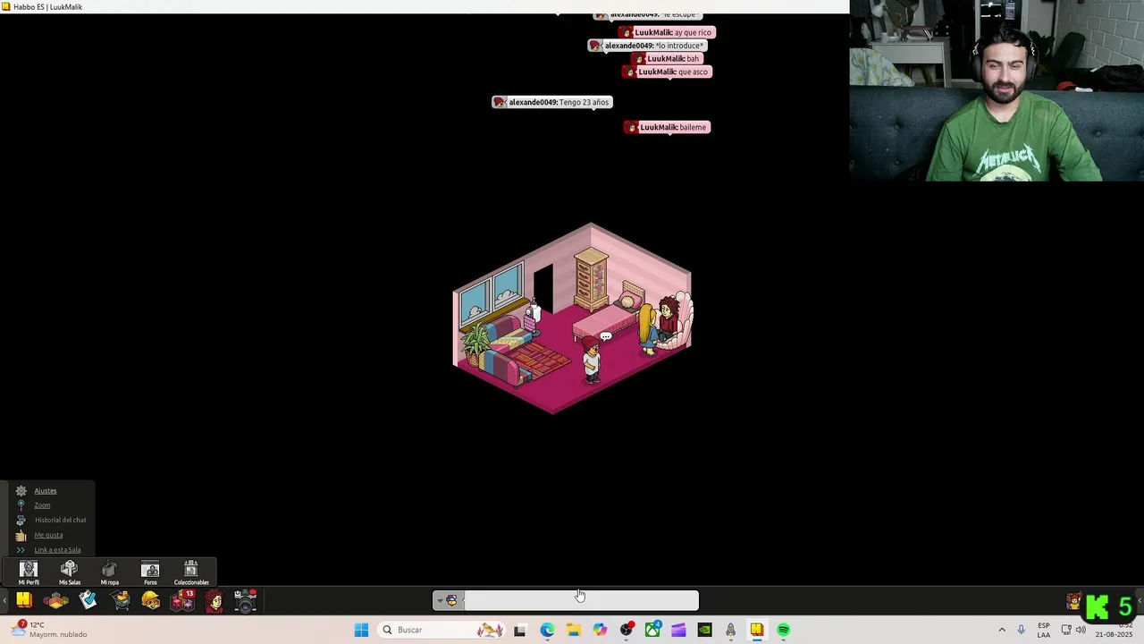This screenshot has width=1144, height=644.
Task: Open Mis Salas from the avatar menu
Action: tap(69, 572)
